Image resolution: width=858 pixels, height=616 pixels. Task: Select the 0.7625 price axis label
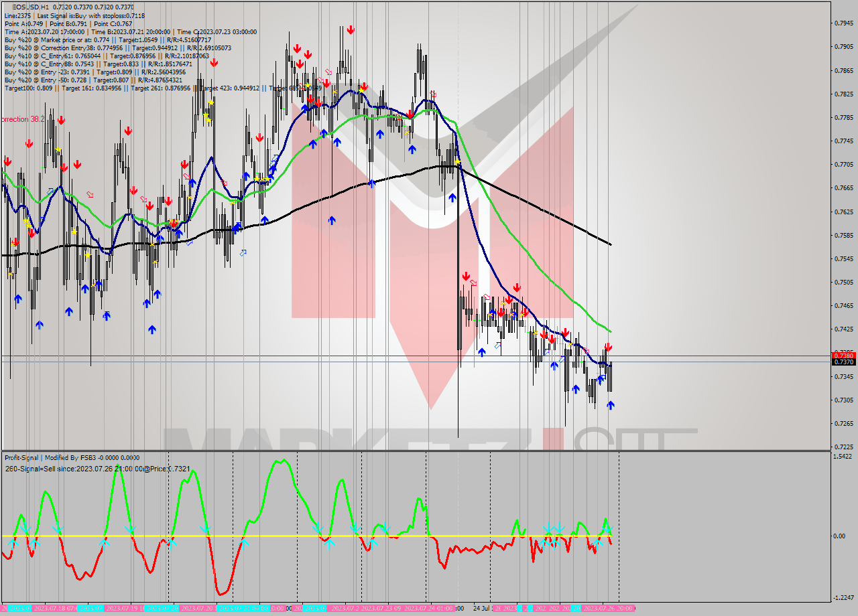pos(845,212)
